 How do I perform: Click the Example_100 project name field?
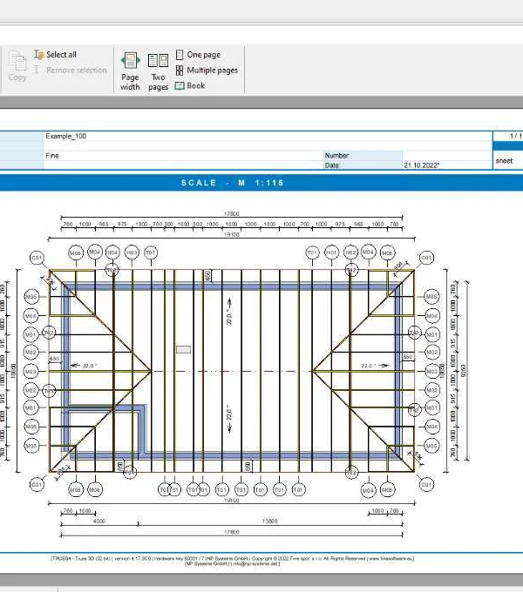tap(268, 137)
